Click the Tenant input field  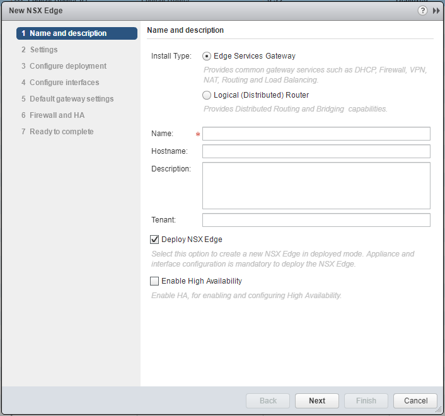point(316,220)
